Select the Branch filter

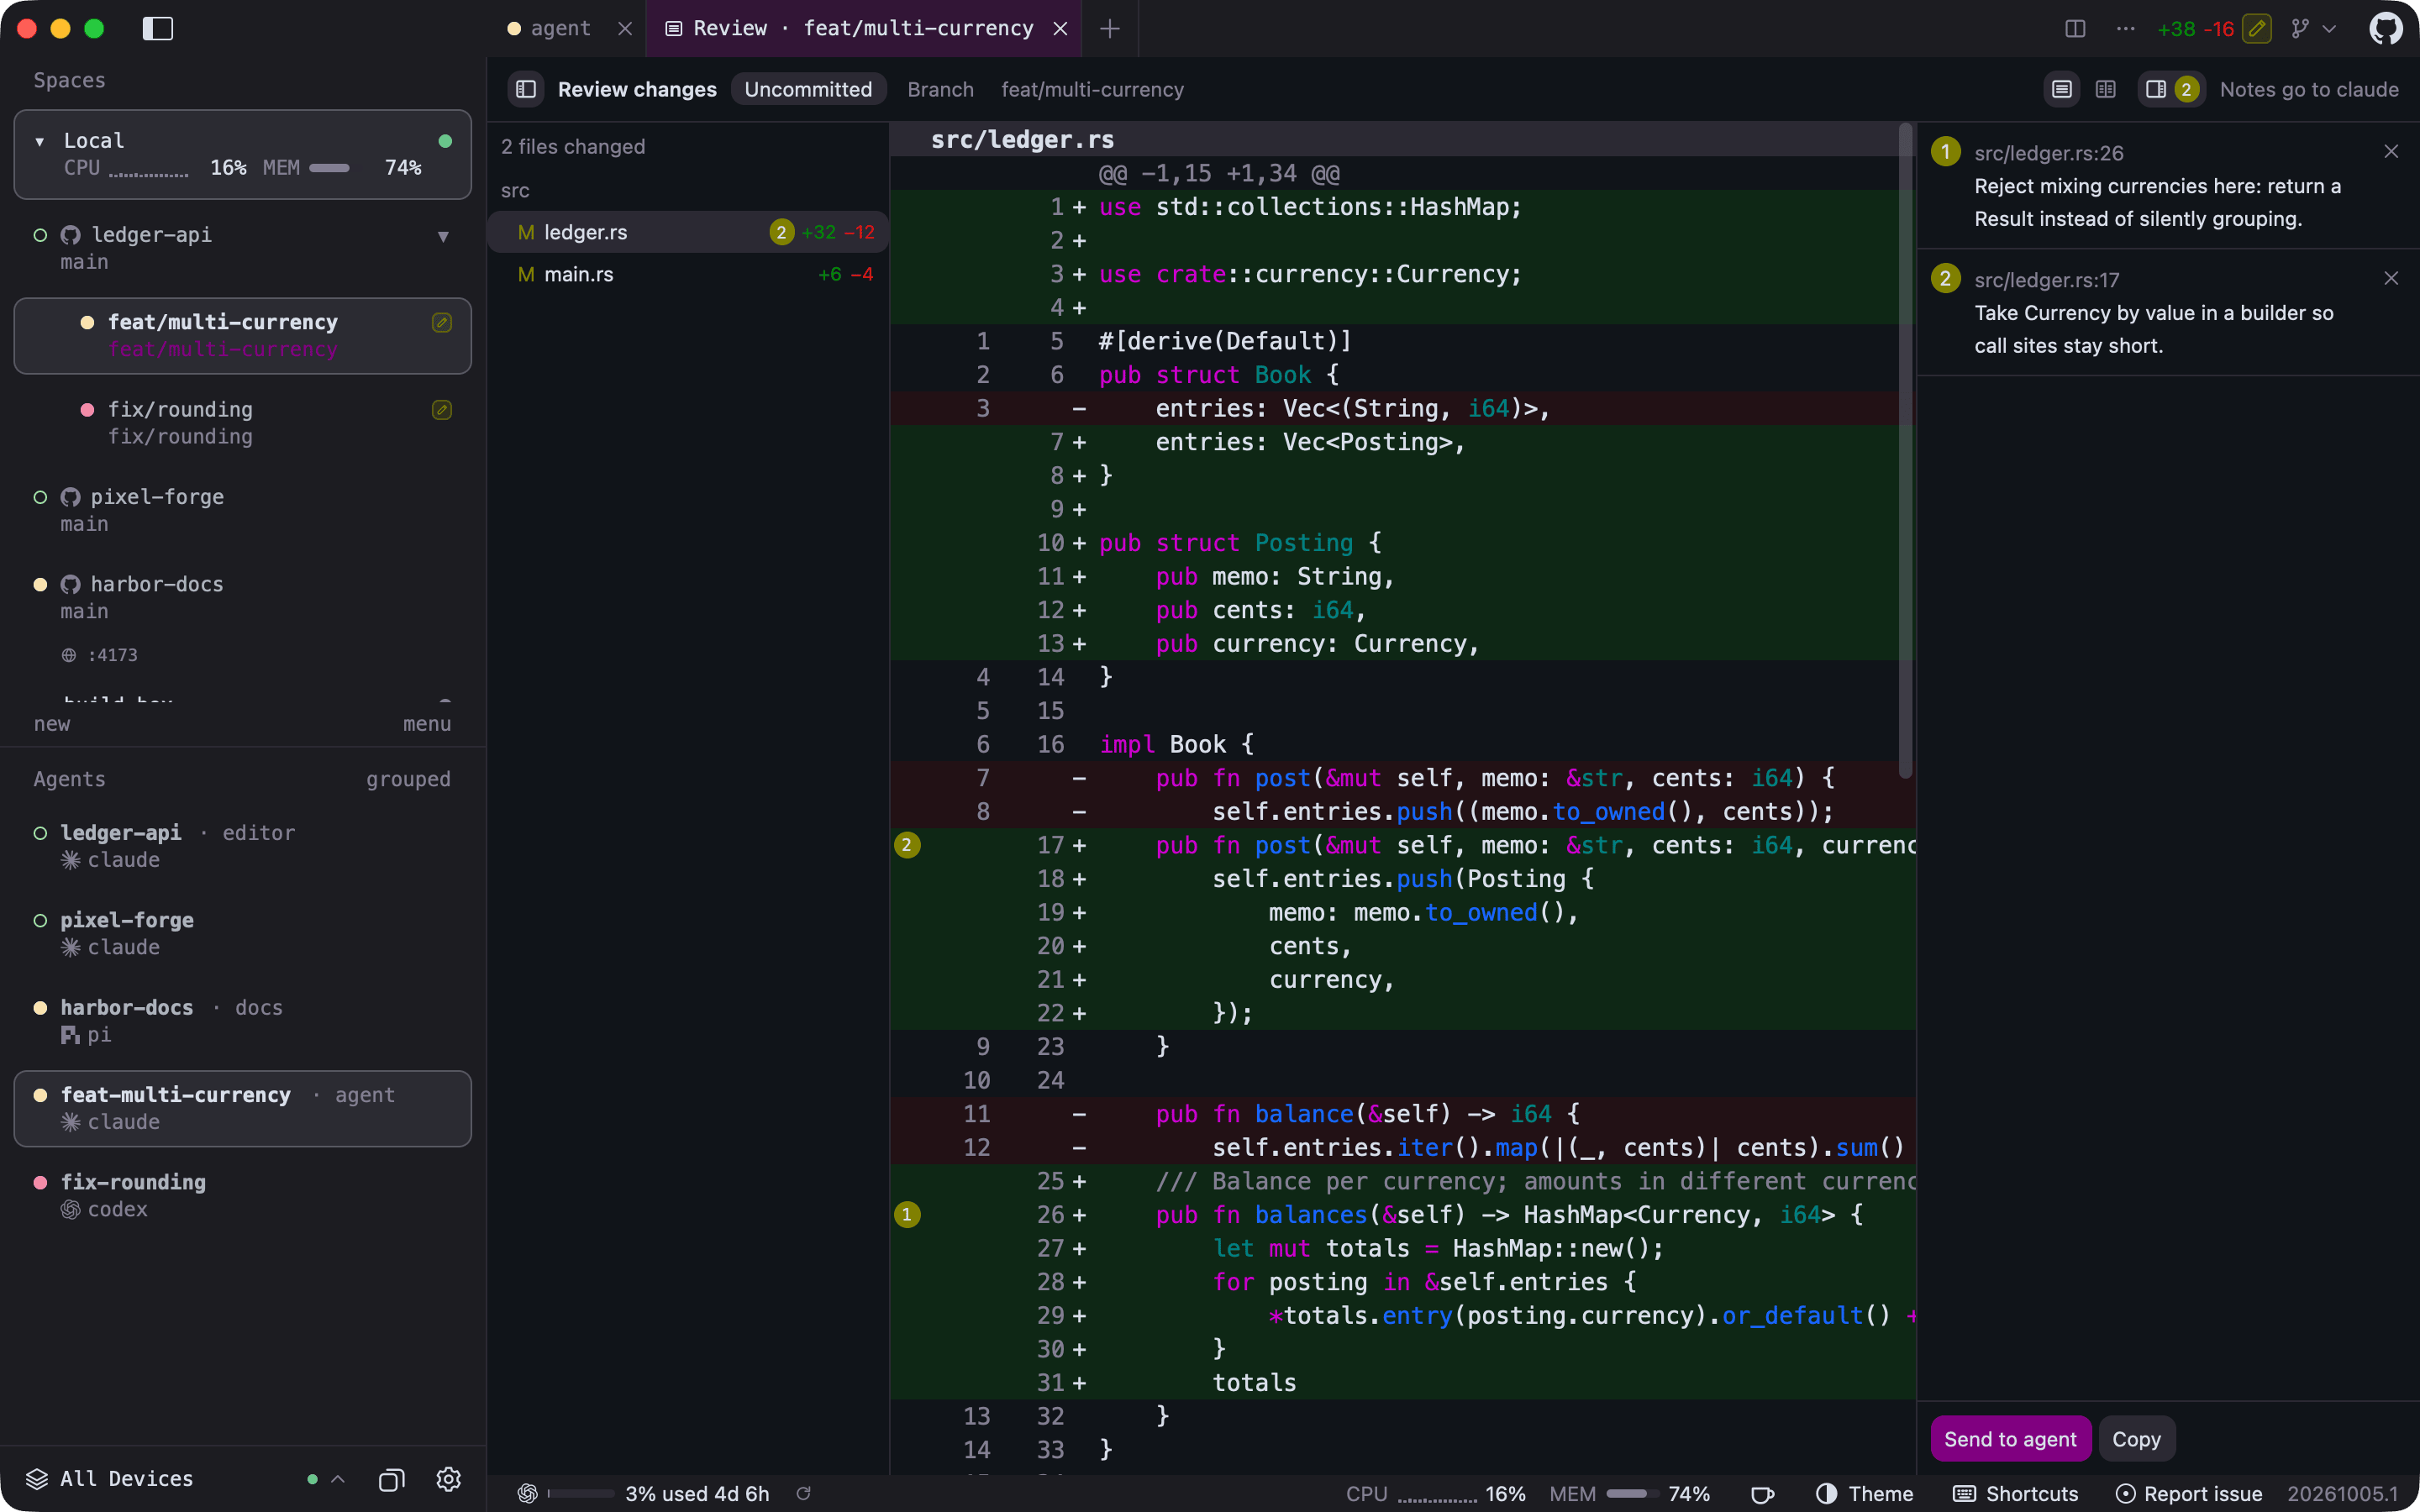[x=940, y=90]
